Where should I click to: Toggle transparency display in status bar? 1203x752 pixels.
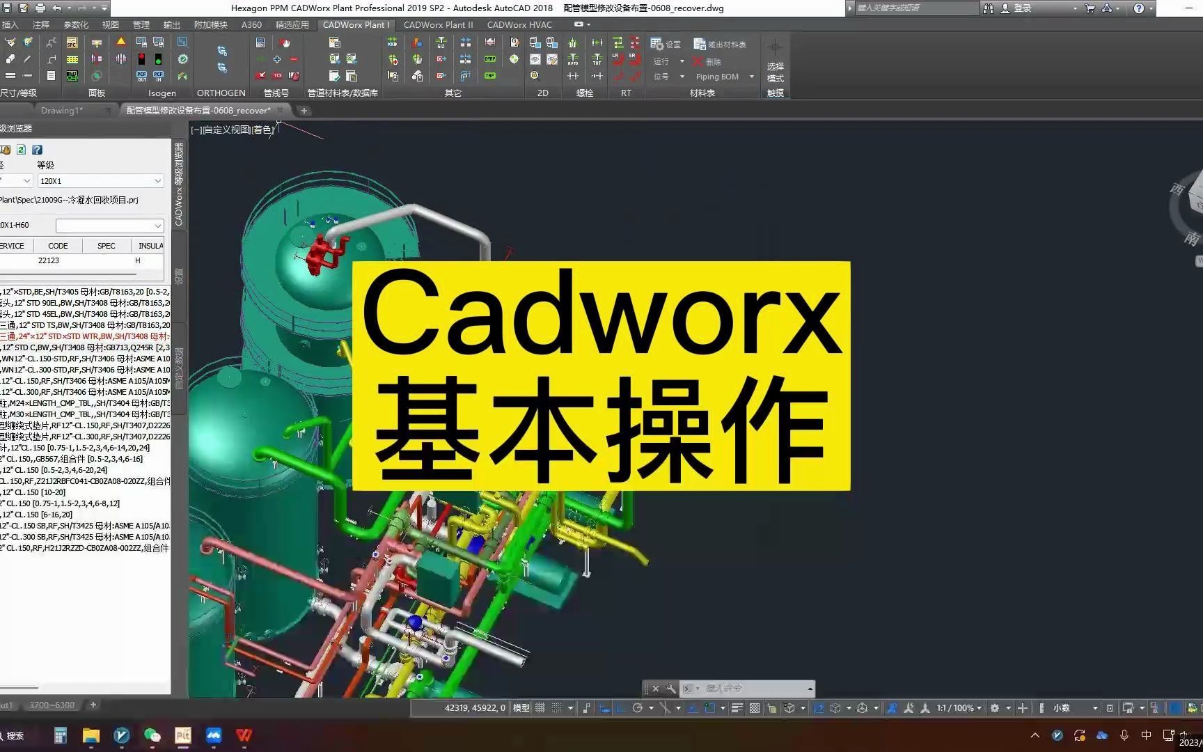[755, 708]
